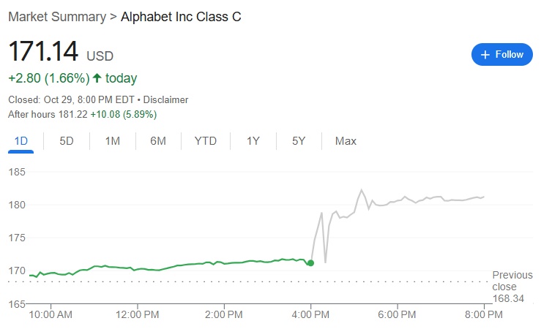
Task: Click the Market Summary breadcrumb
Action: pos(53,17)
